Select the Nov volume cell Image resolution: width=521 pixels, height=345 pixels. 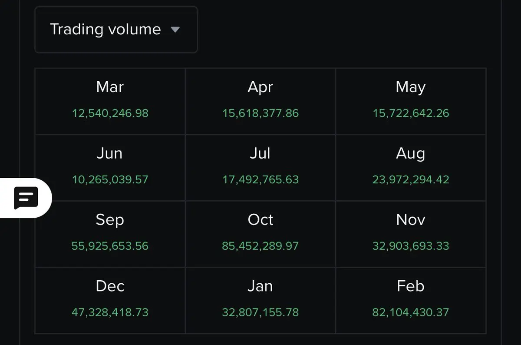(x=411, y=234)
